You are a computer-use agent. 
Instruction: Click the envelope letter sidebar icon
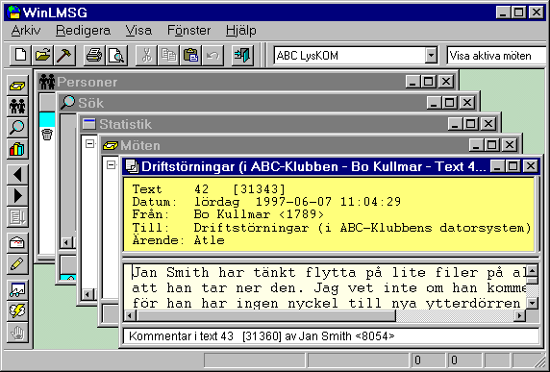pos(17,242)
